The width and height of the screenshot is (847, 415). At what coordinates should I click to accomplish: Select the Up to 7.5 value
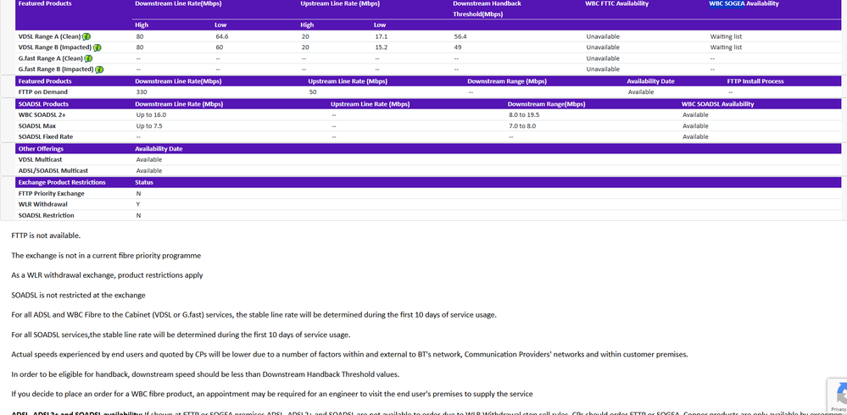click(149, 125)
